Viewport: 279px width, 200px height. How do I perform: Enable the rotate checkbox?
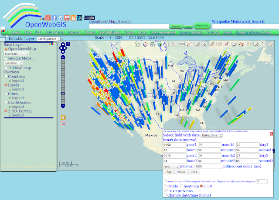(x=165, y=186)
